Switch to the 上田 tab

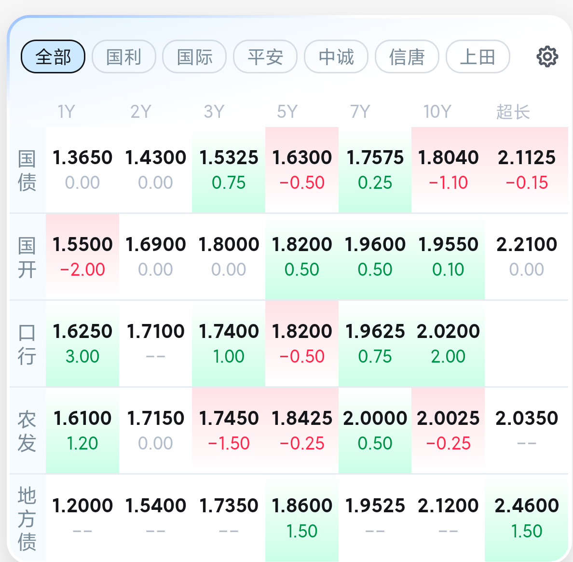[x=478, y=56]
